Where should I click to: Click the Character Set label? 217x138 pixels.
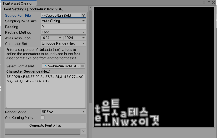[16, 44]
